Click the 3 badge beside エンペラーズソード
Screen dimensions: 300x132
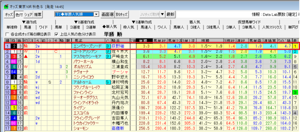108,46
